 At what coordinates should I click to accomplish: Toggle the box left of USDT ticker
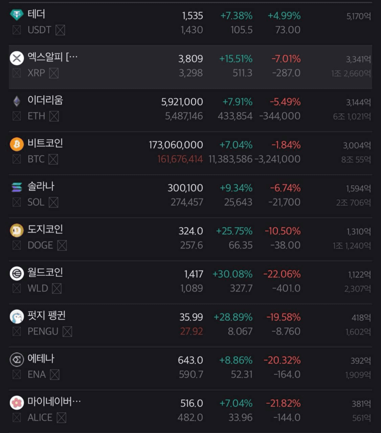click(x=17, y=30)
